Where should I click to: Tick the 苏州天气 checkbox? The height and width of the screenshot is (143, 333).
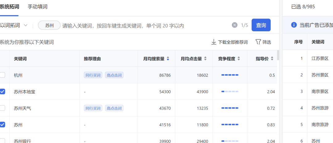2,108
